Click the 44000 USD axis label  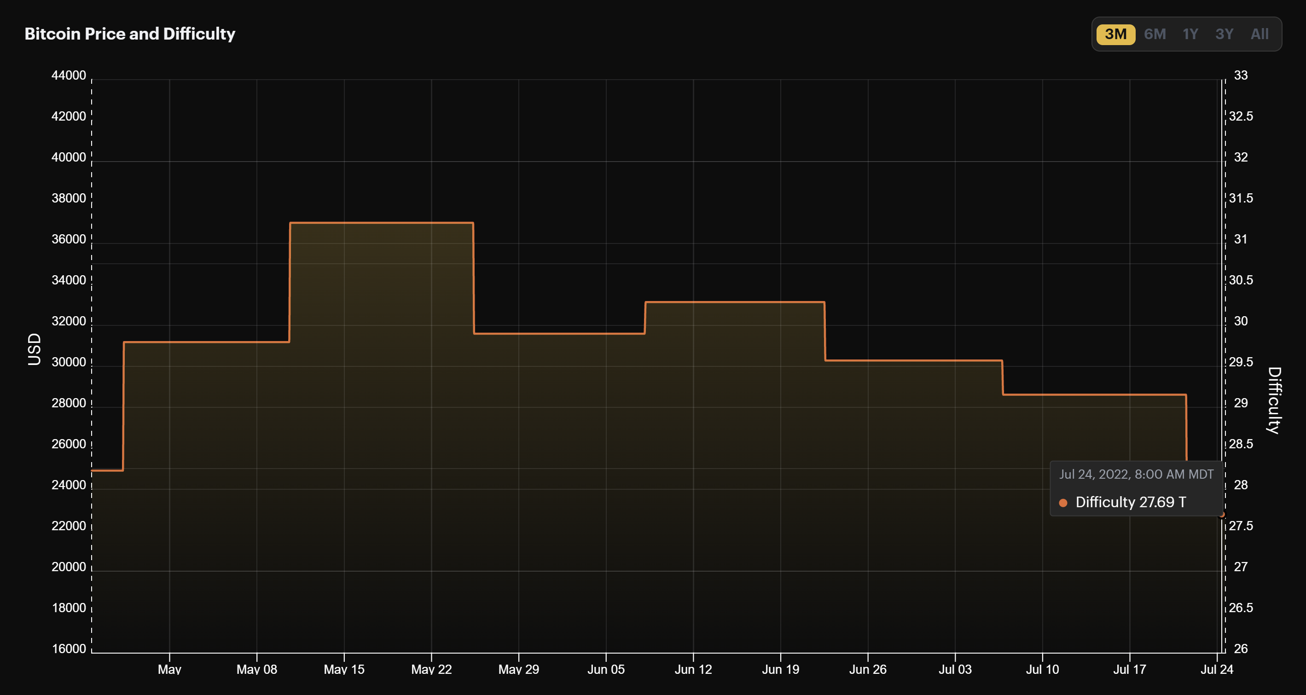click(69, 75)
